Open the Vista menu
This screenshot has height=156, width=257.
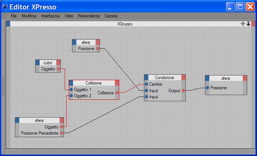pos(68,16)
